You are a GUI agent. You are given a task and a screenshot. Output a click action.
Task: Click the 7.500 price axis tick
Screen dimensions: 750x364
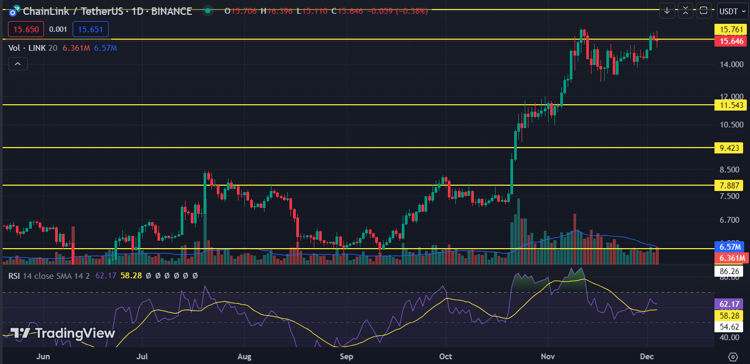(x=730, y=196)
